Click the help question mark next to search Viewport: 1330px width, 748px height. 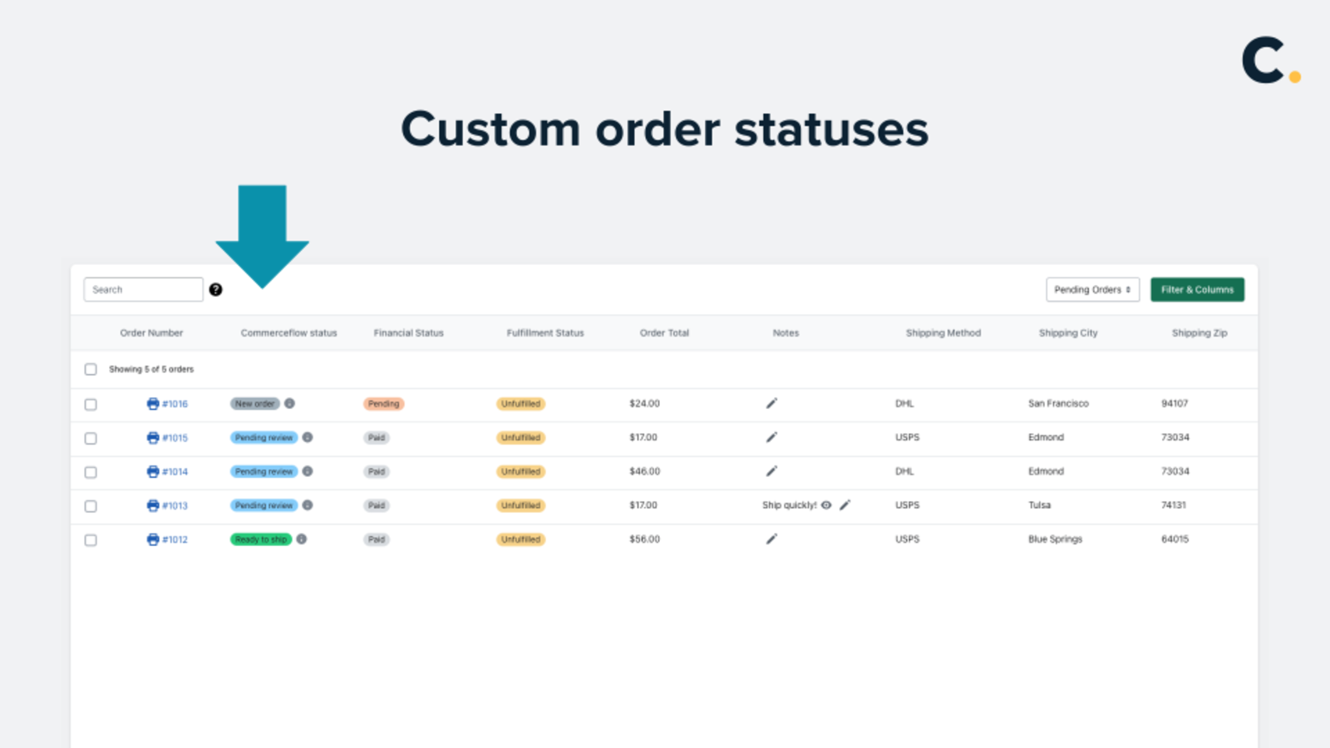coord(216,289)
